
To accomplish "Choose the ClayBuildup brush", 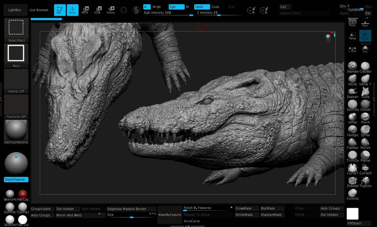I will pyautogui.click(x=365, y=66).
